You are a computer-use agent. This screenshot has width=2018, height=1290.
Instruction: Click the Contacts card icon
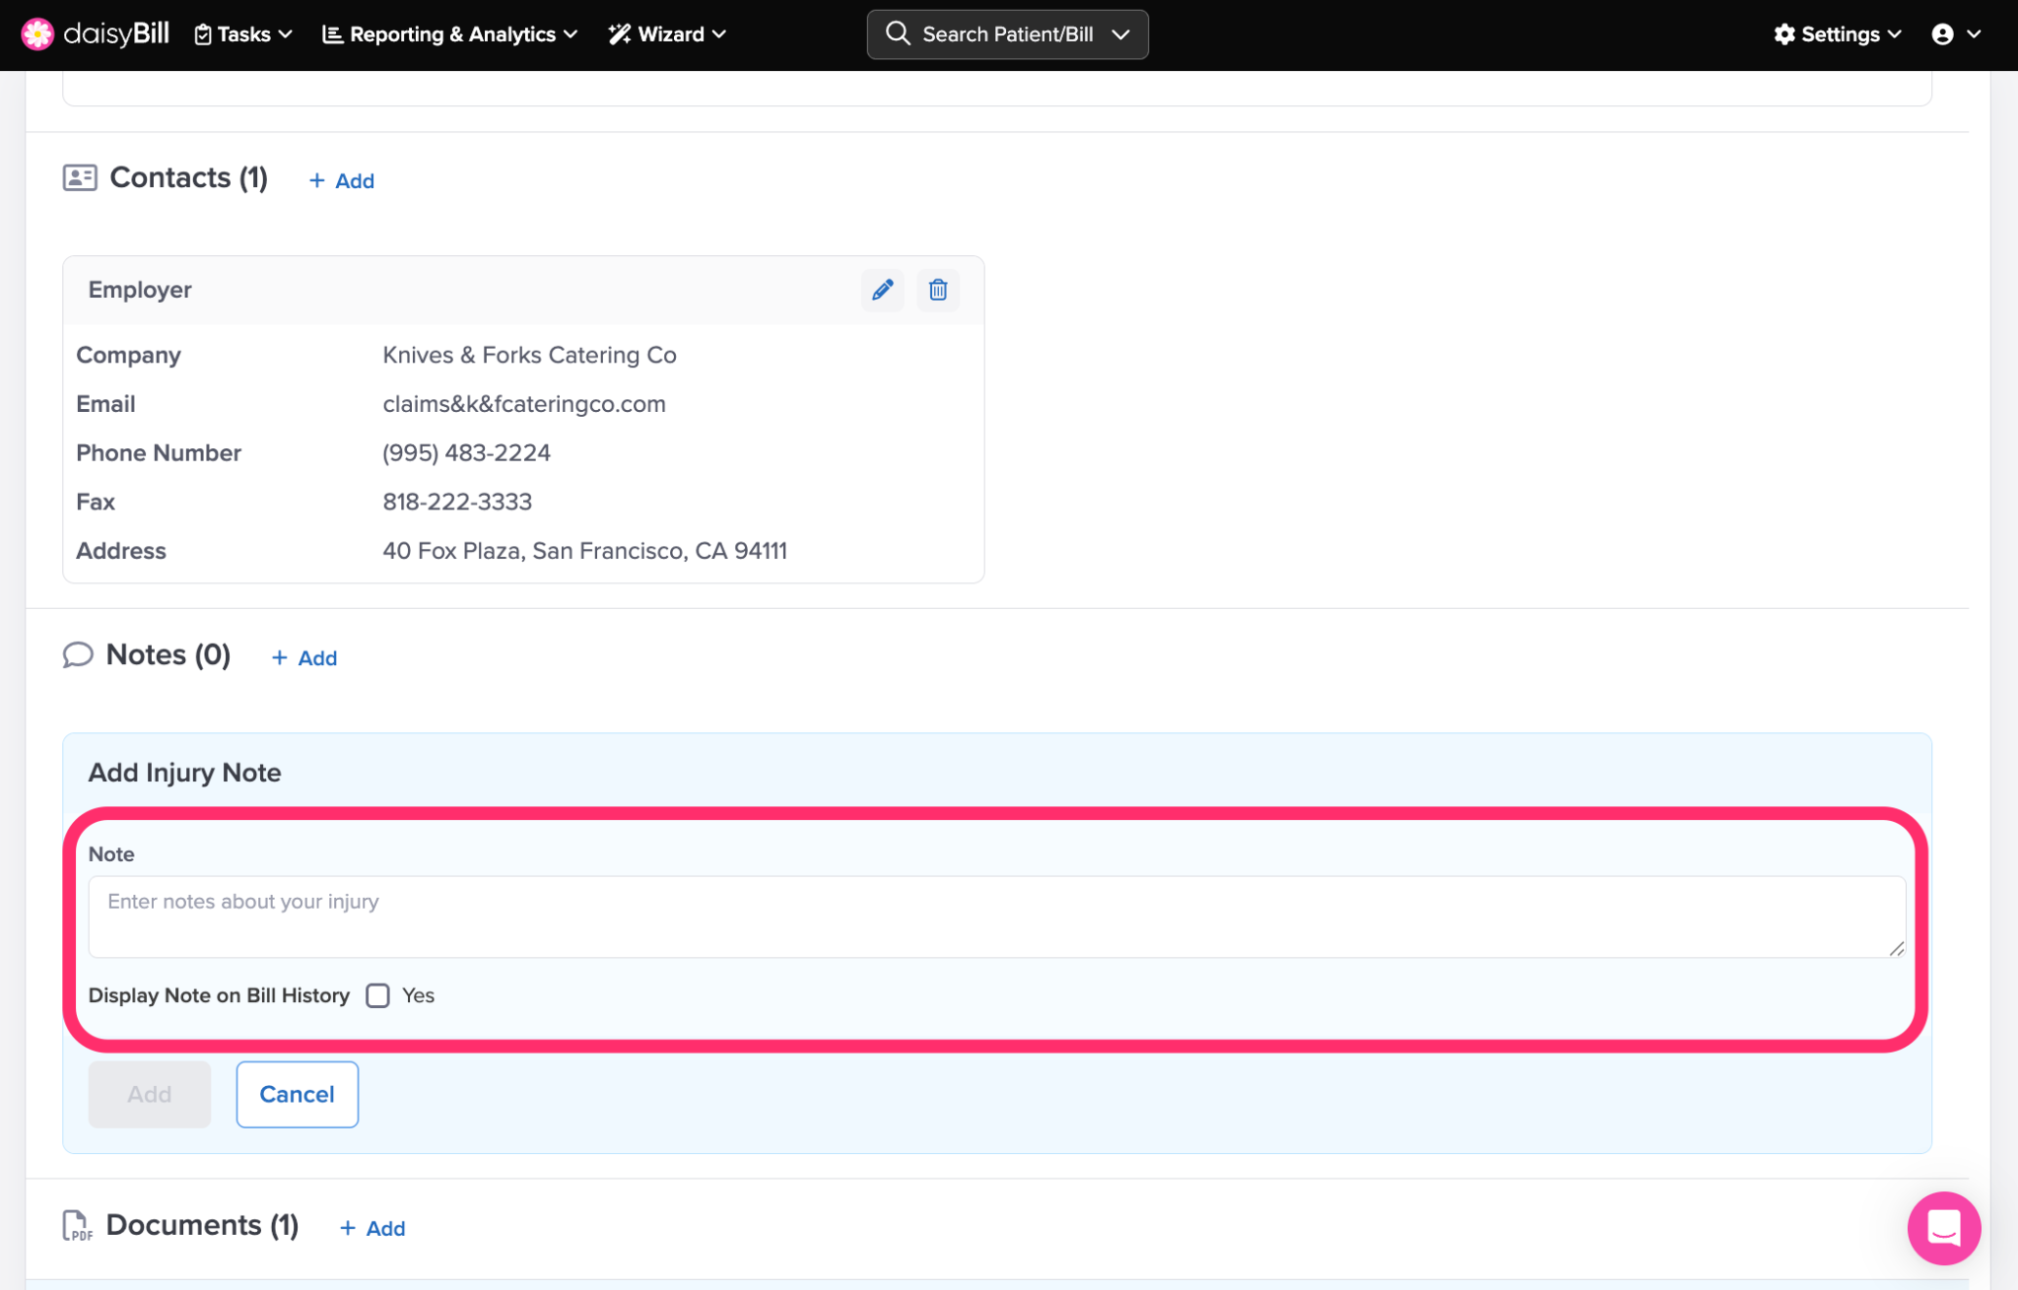coord(80,177)
